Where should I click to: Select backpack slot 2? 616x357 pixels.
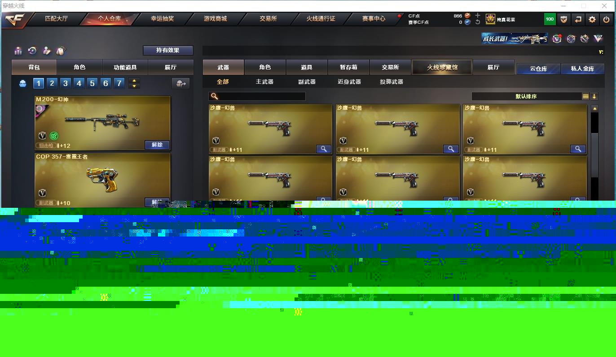point(52,83)
